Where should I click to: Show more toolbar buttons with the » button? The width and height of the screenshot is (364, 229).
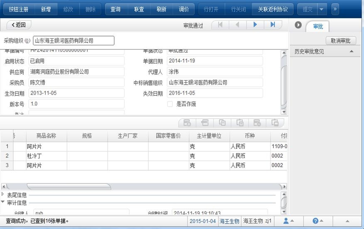click(334, 9)
